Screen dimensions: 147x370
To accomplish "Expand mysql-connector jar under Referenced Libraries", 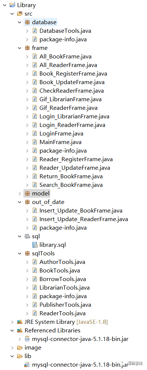I will [x=20, y=339].
